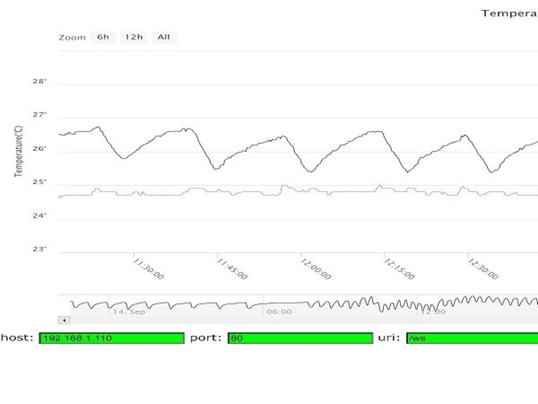Image resolution: width=538 pixels, height=404 pixels.
Task: Click the 12:00:00 x-axis label
Action: point(316,269)
